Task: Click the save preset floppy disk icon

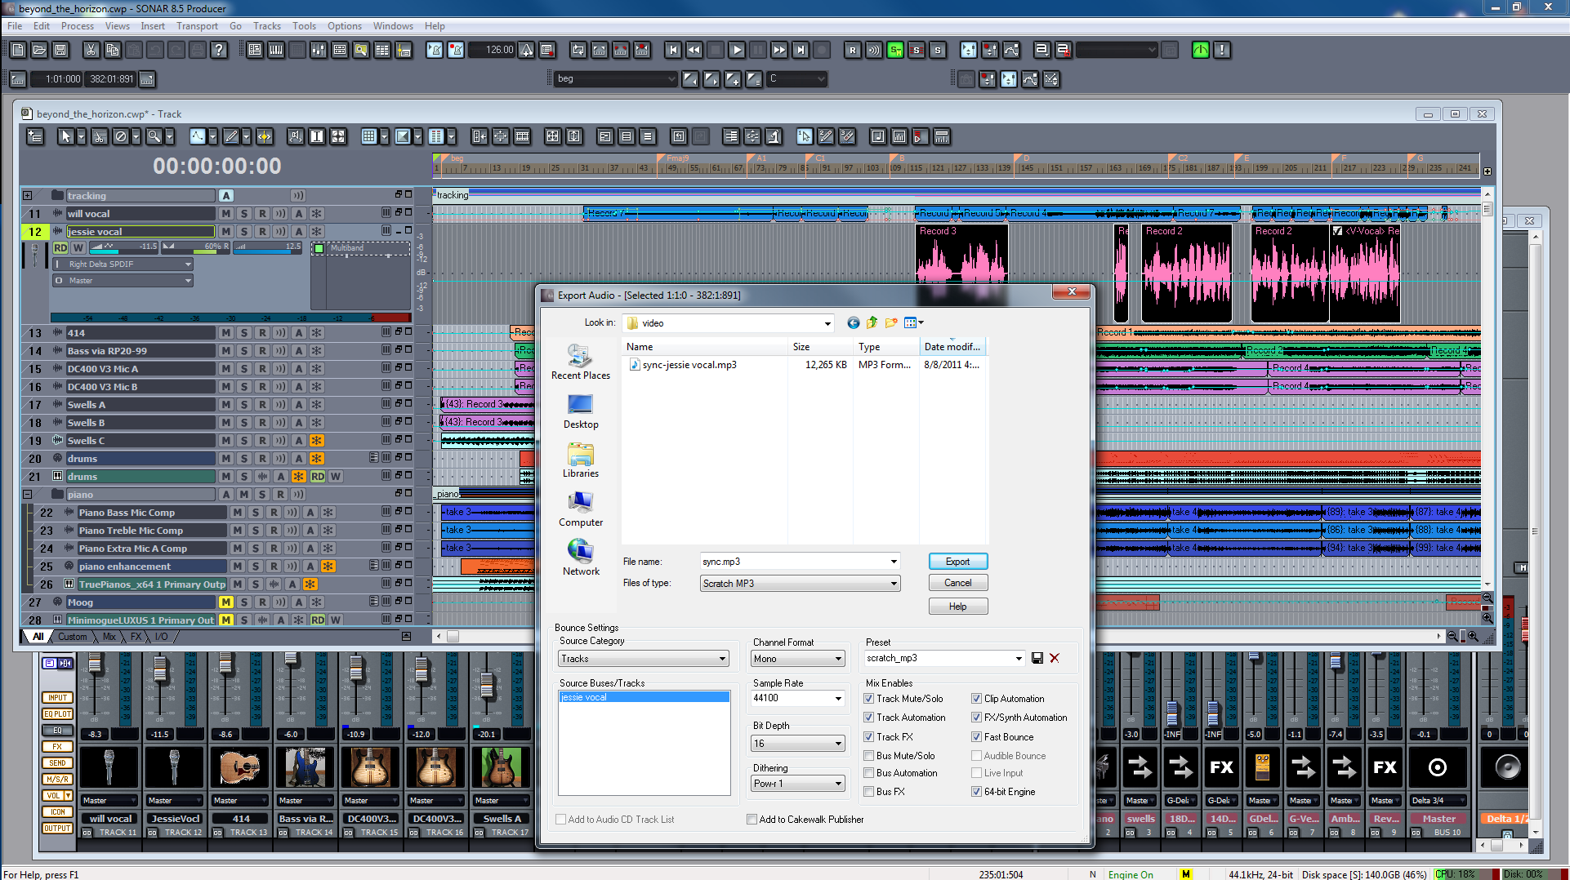Action: pyautogui.click(x=1037, y=658)
